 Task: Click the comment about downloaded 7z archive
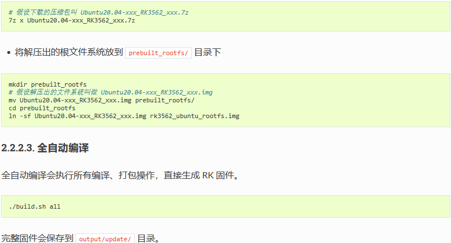[98, 12]
